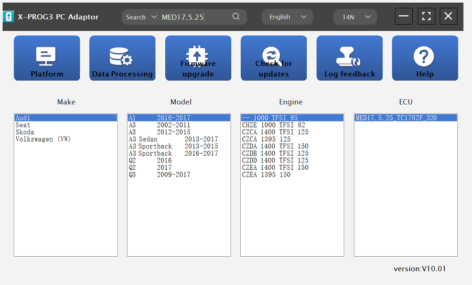Launch the Firmware upgrade tile
472x285 pixels.
198,58
